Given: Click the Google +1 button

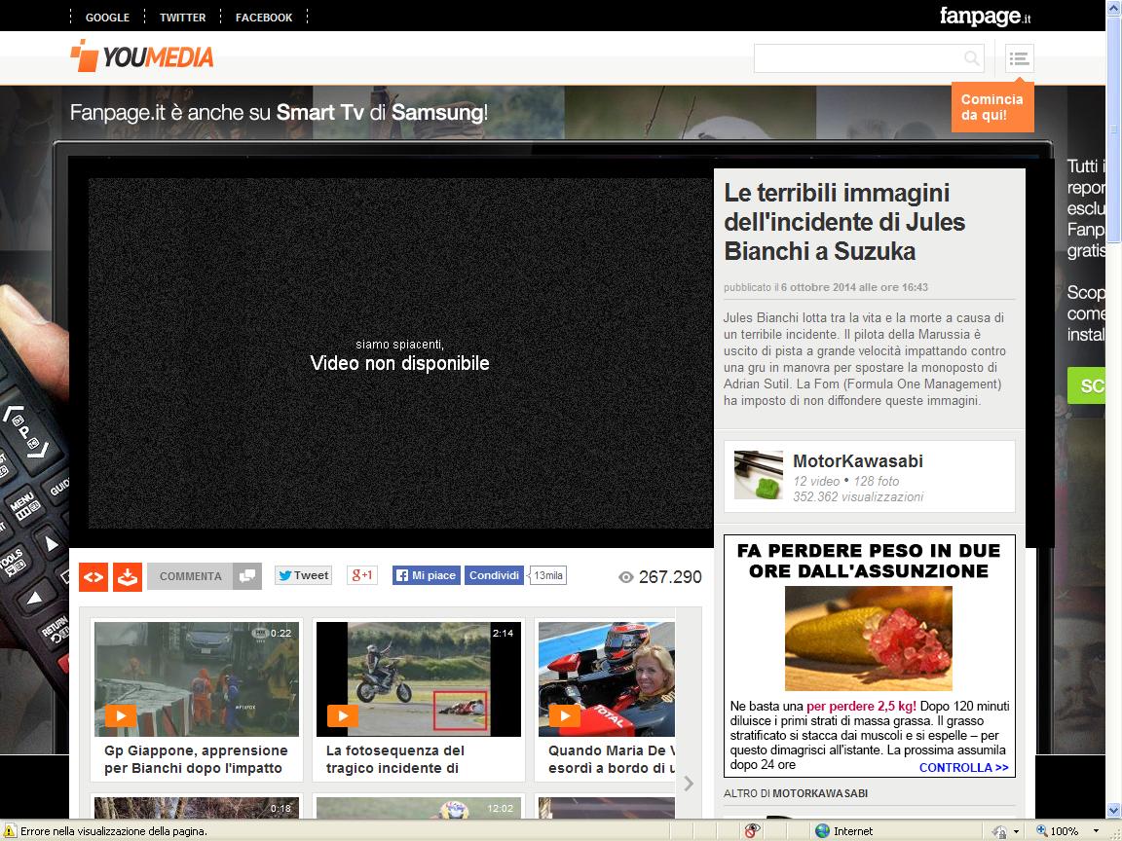Looking at the screenshot, I should (362, 575).
